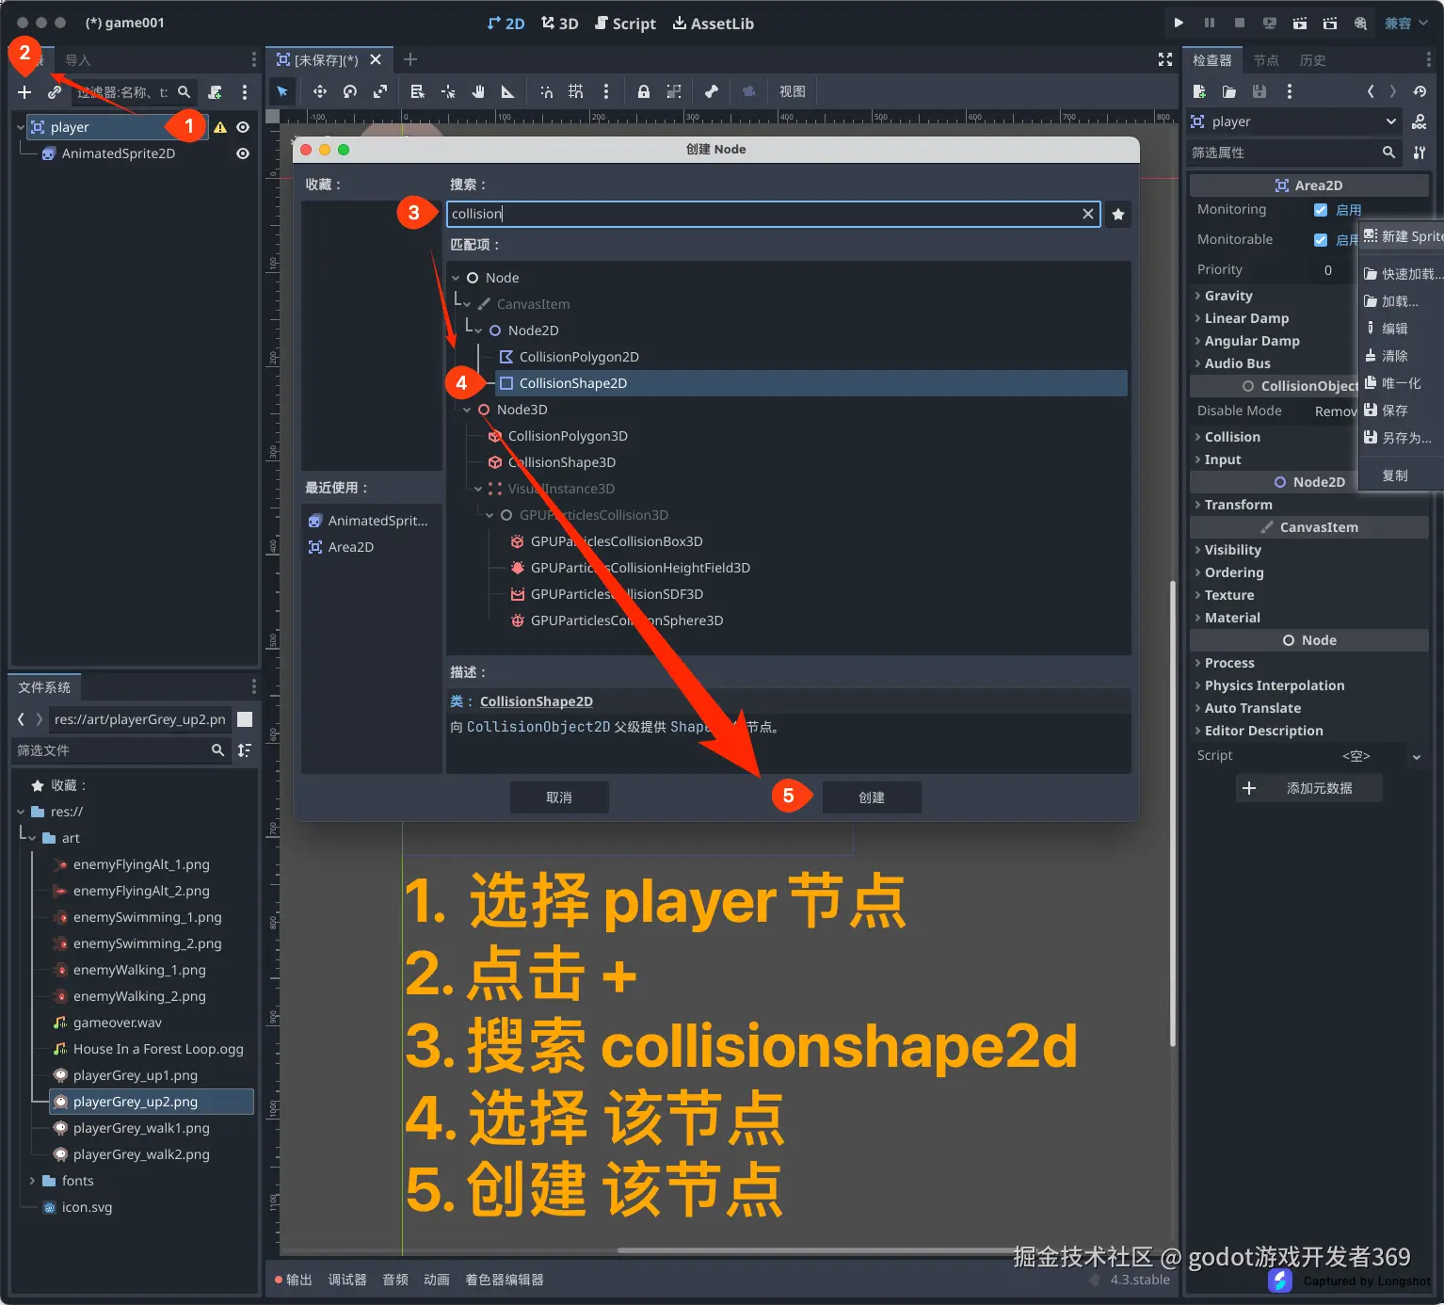Switch to the 节点 tab in Inspector dock
This screenshot has width=1444, height=1305.
[1266, 60]
